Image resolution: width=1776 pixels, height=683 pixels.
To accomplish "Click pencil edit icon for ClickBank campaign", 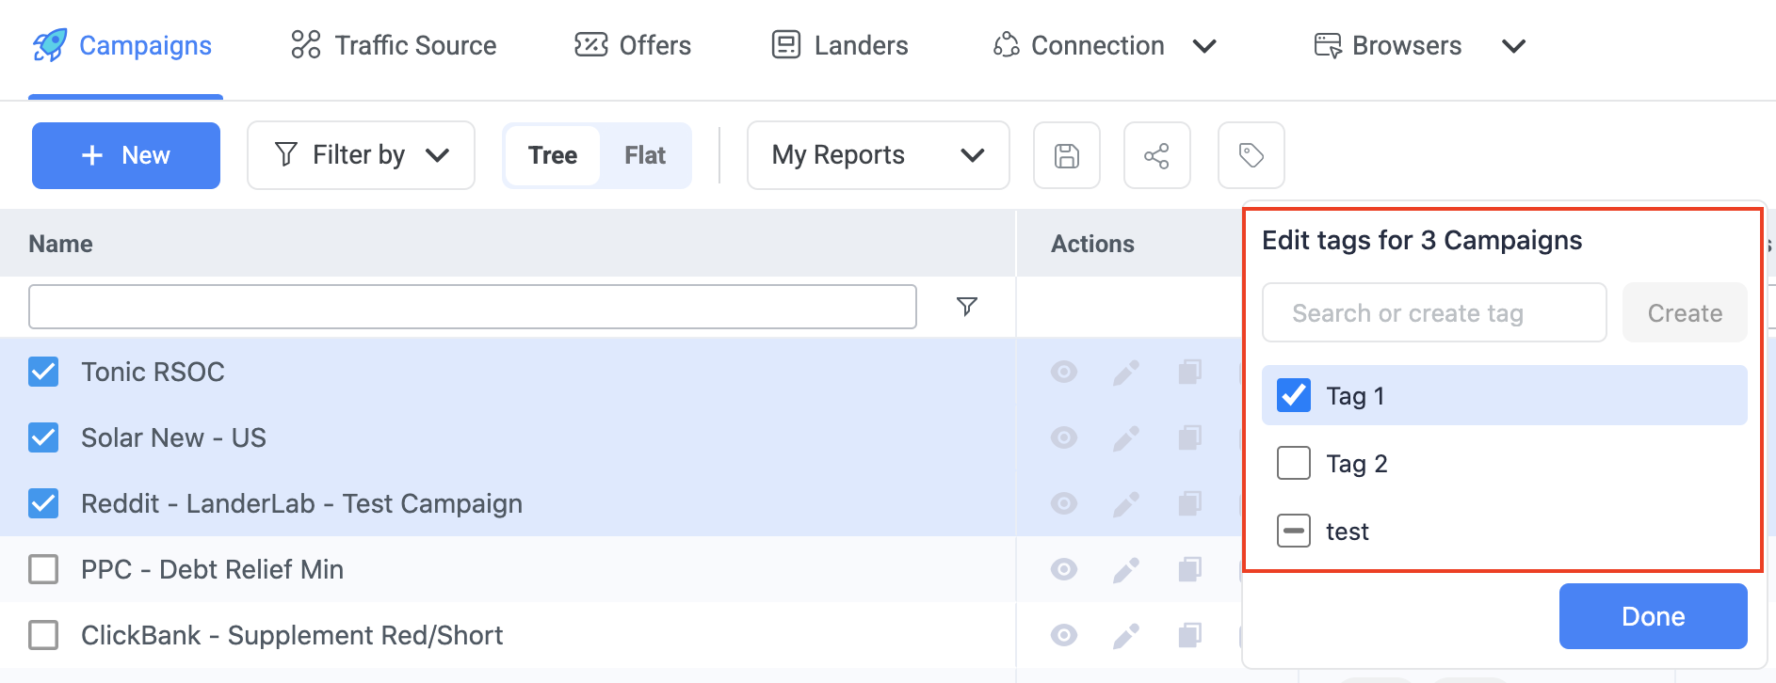I will pyautogui.click(x=1126, y=636).
